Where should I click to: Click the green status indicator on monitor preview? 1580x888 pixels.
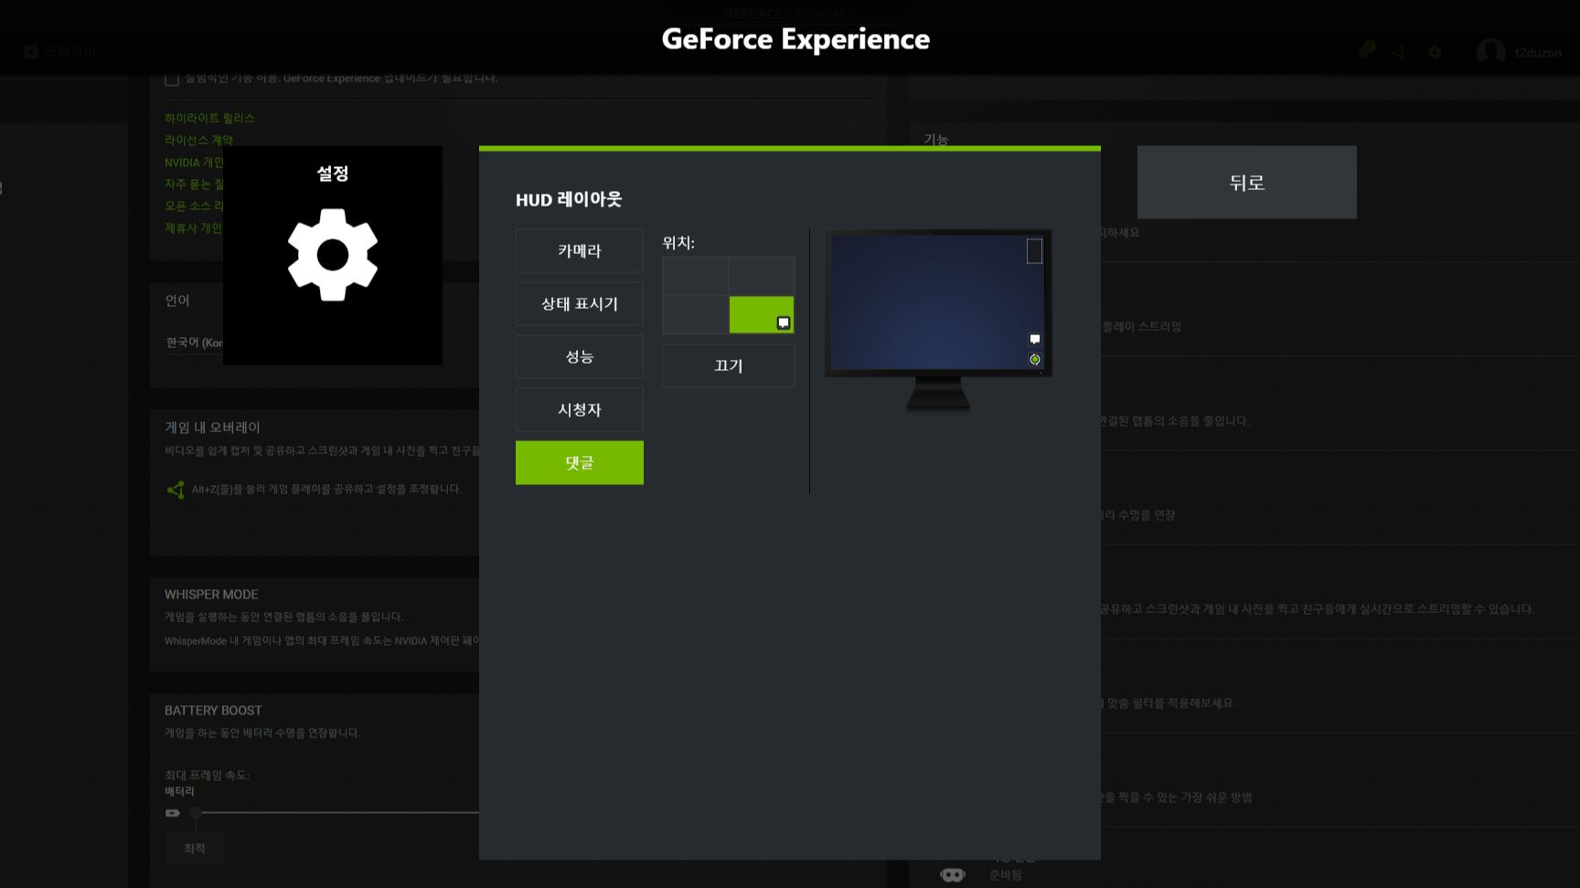click(x=1035, y=359)
